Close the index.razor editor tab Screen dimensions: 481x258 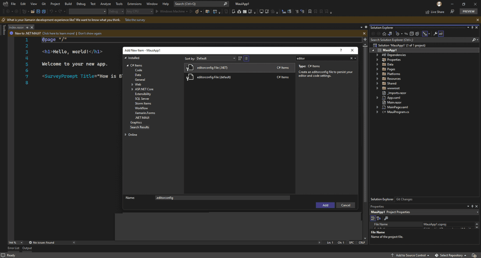(31, 27)
